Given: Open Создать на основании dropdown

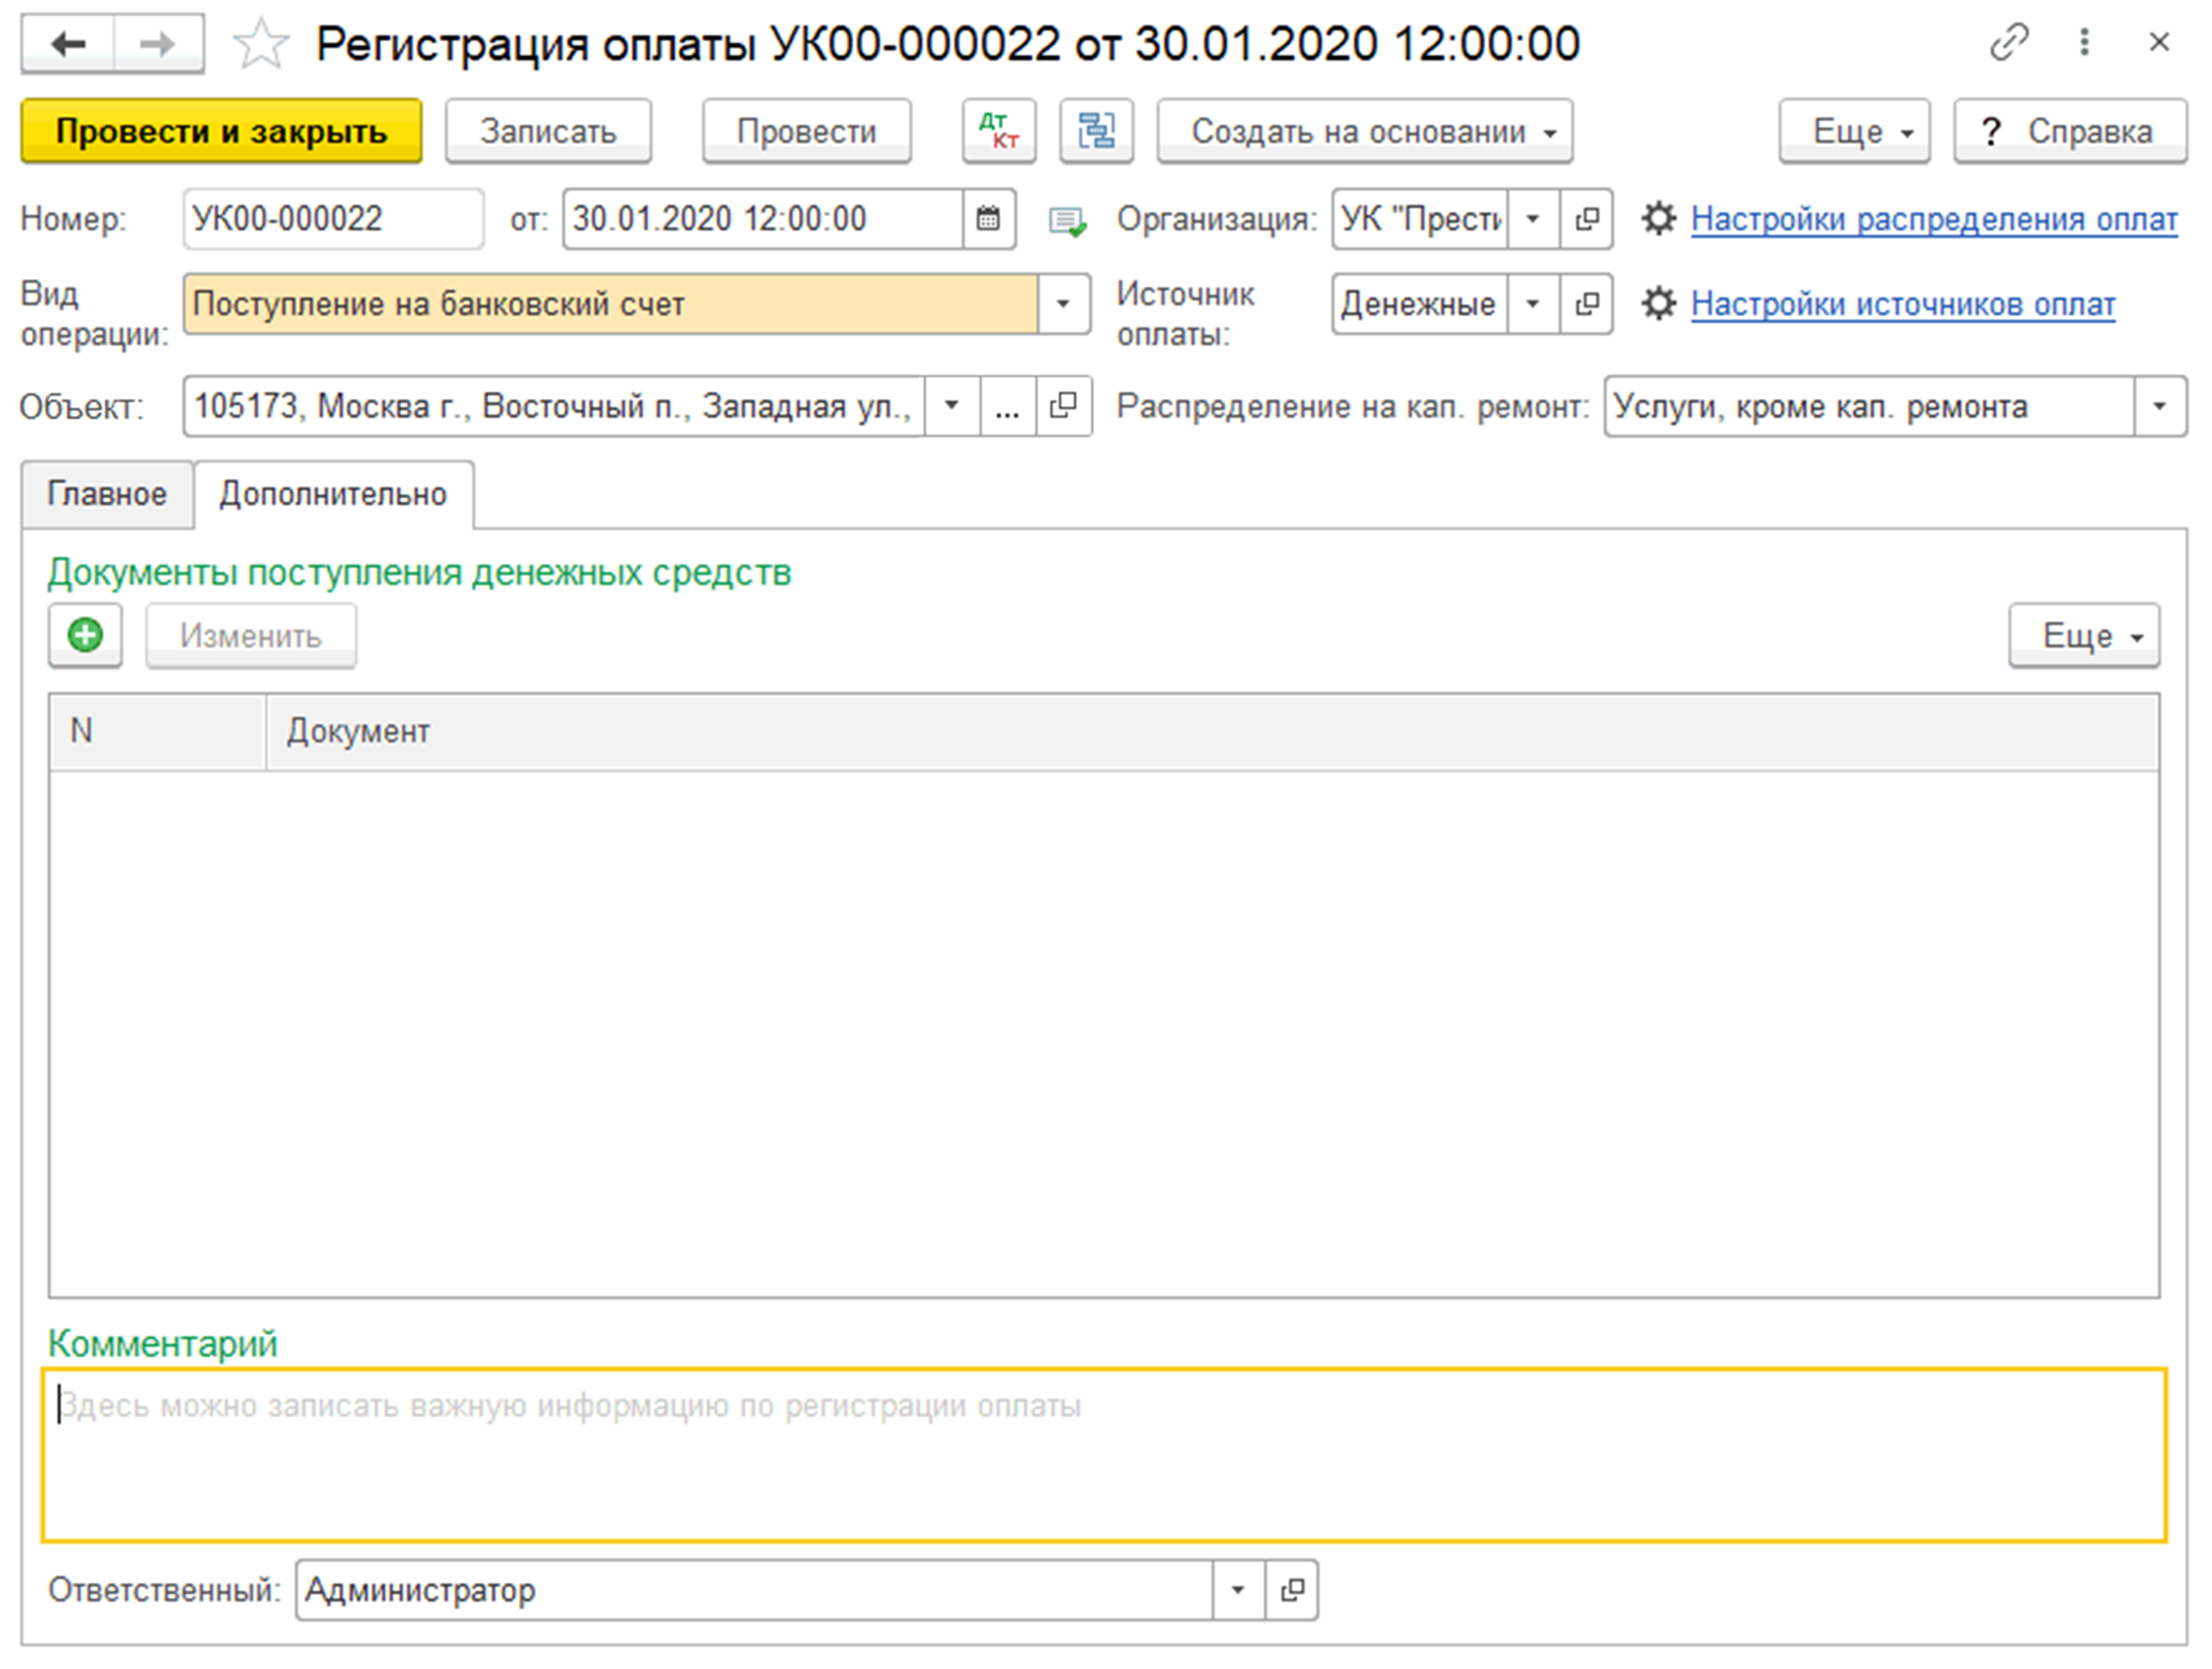Looking at the screenshot, I should tap(1365, 131).
